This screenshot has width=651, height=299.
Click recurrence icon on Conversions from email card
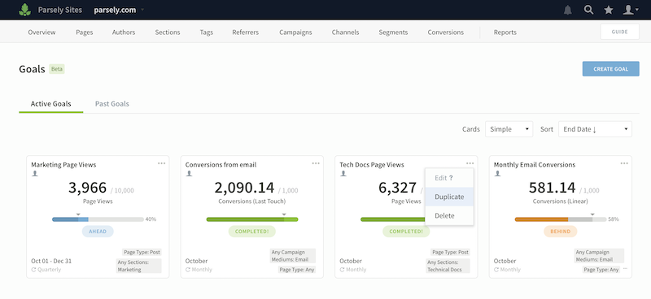click(188, 270)
